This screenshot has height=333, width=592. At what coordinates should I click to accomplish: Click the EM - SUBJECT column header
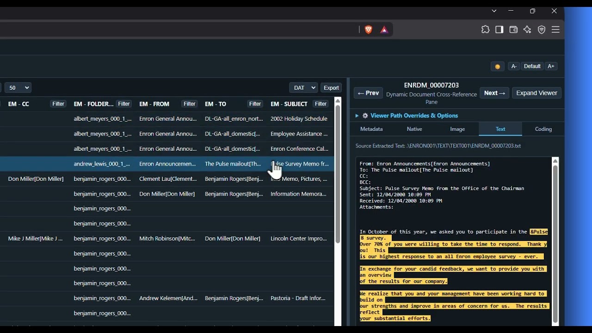289,104
